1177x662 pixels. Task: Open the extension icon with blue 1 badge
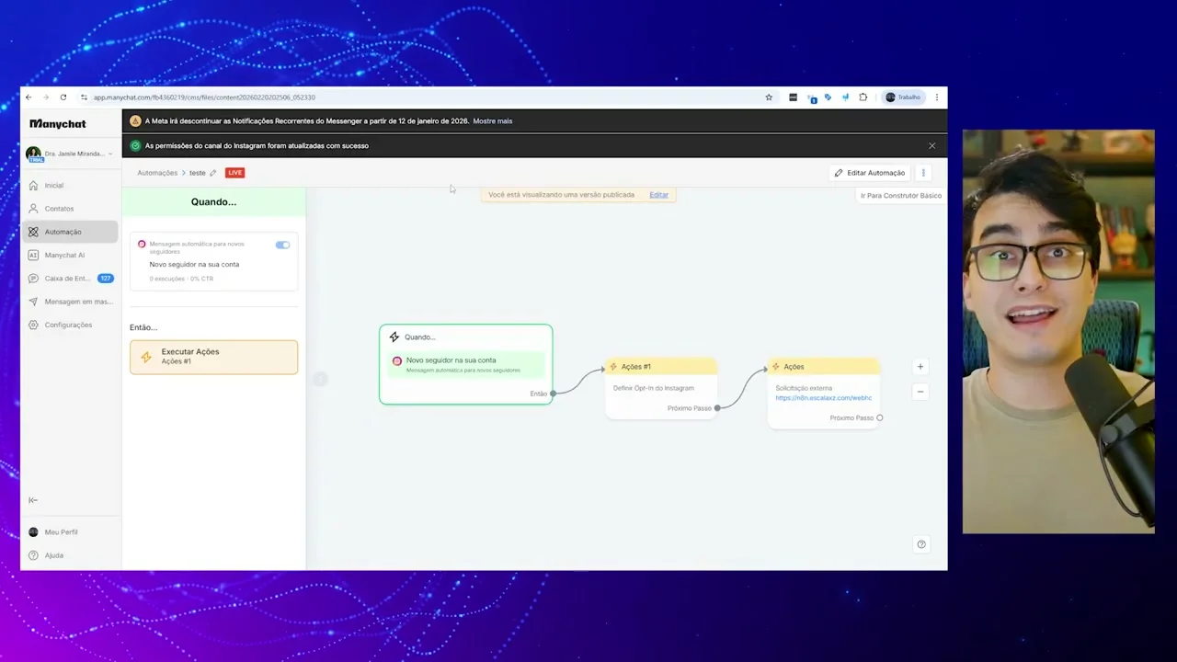[812, 97]
